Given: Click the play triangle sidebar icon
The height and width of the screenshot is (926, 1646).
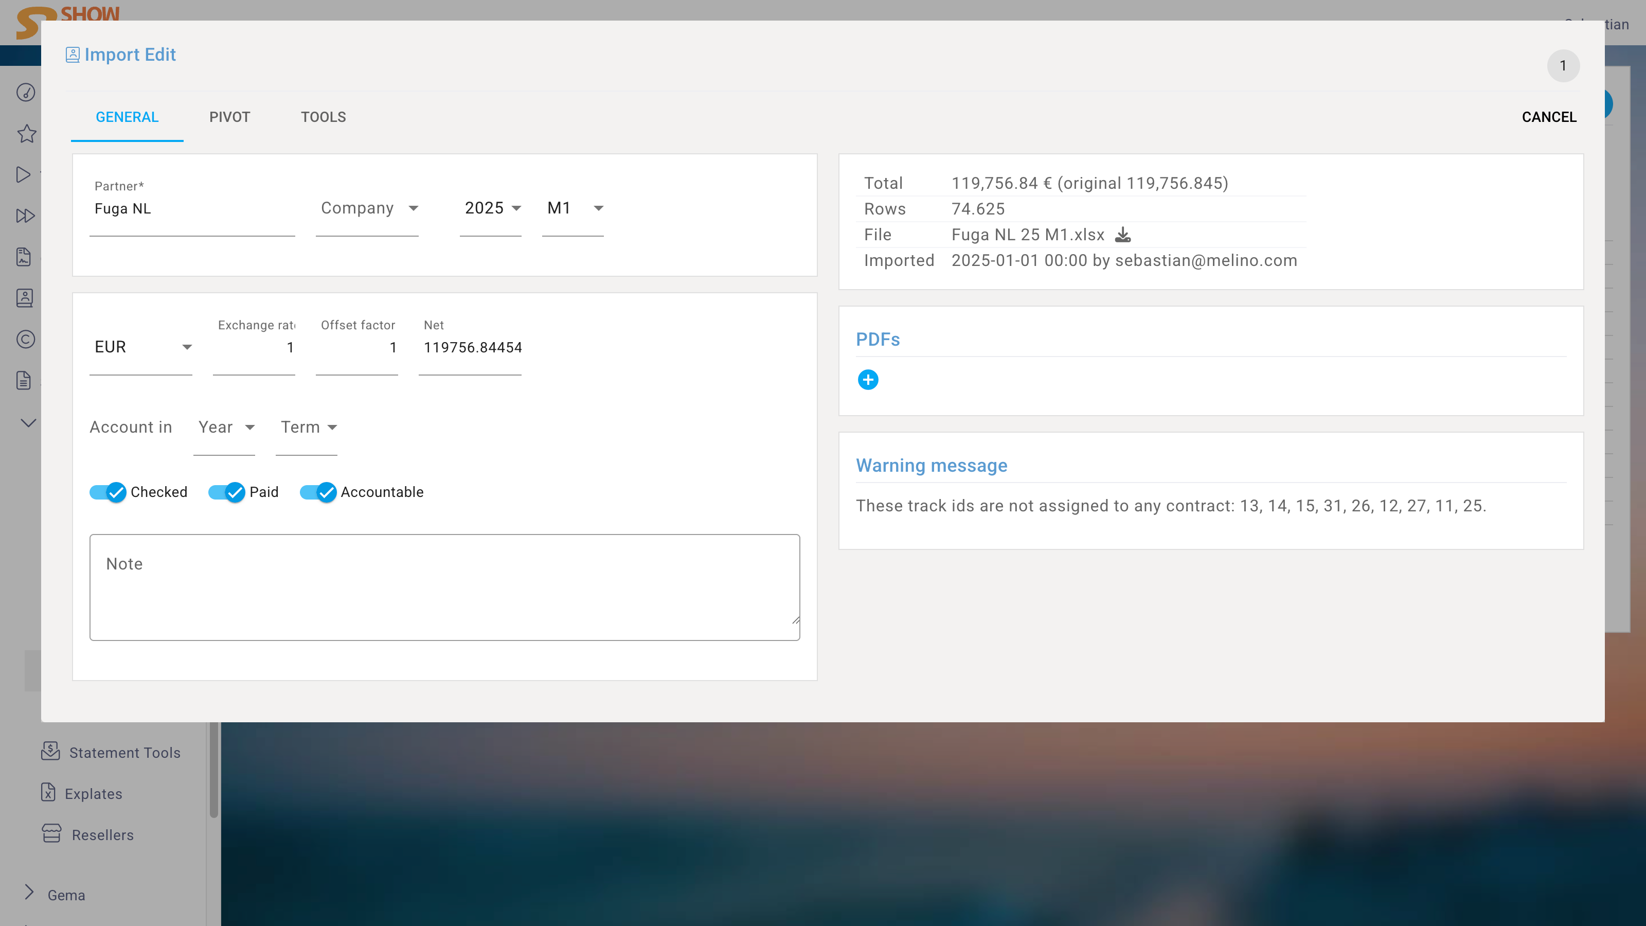Looking at the screenshot, I should point(23,174).
